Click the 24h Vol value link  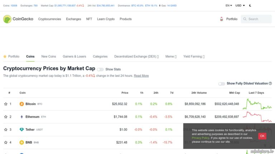click(x=106, y=6)
